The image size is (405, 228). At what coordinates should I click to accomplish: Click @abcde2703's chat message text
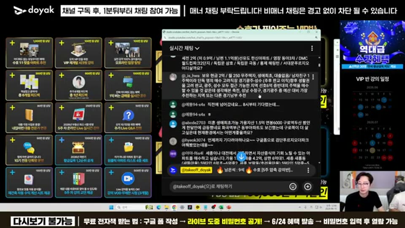(246, 128)
